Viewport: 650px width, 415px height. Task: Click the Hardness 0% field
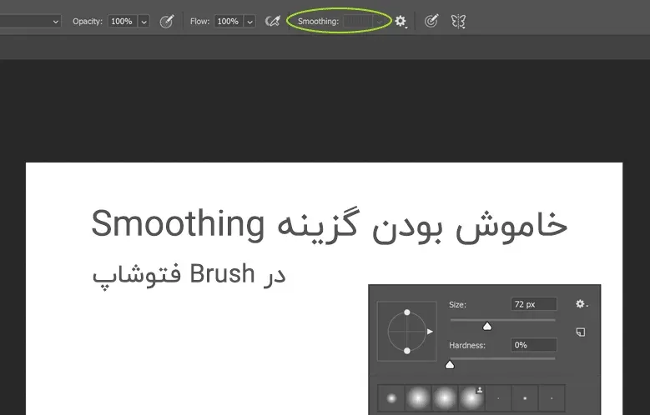coord(534,345)
